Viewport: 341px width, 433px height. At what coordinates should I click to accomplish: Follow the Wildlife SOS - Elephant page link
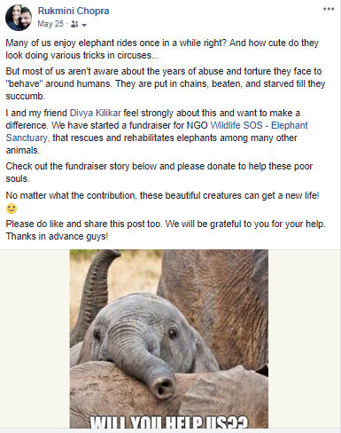pyautogui.click(x=259, y=125)
